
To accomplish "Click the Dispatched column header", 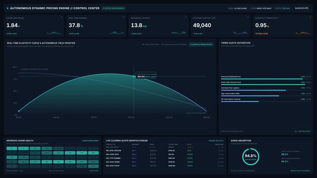I will coord(173,144).
